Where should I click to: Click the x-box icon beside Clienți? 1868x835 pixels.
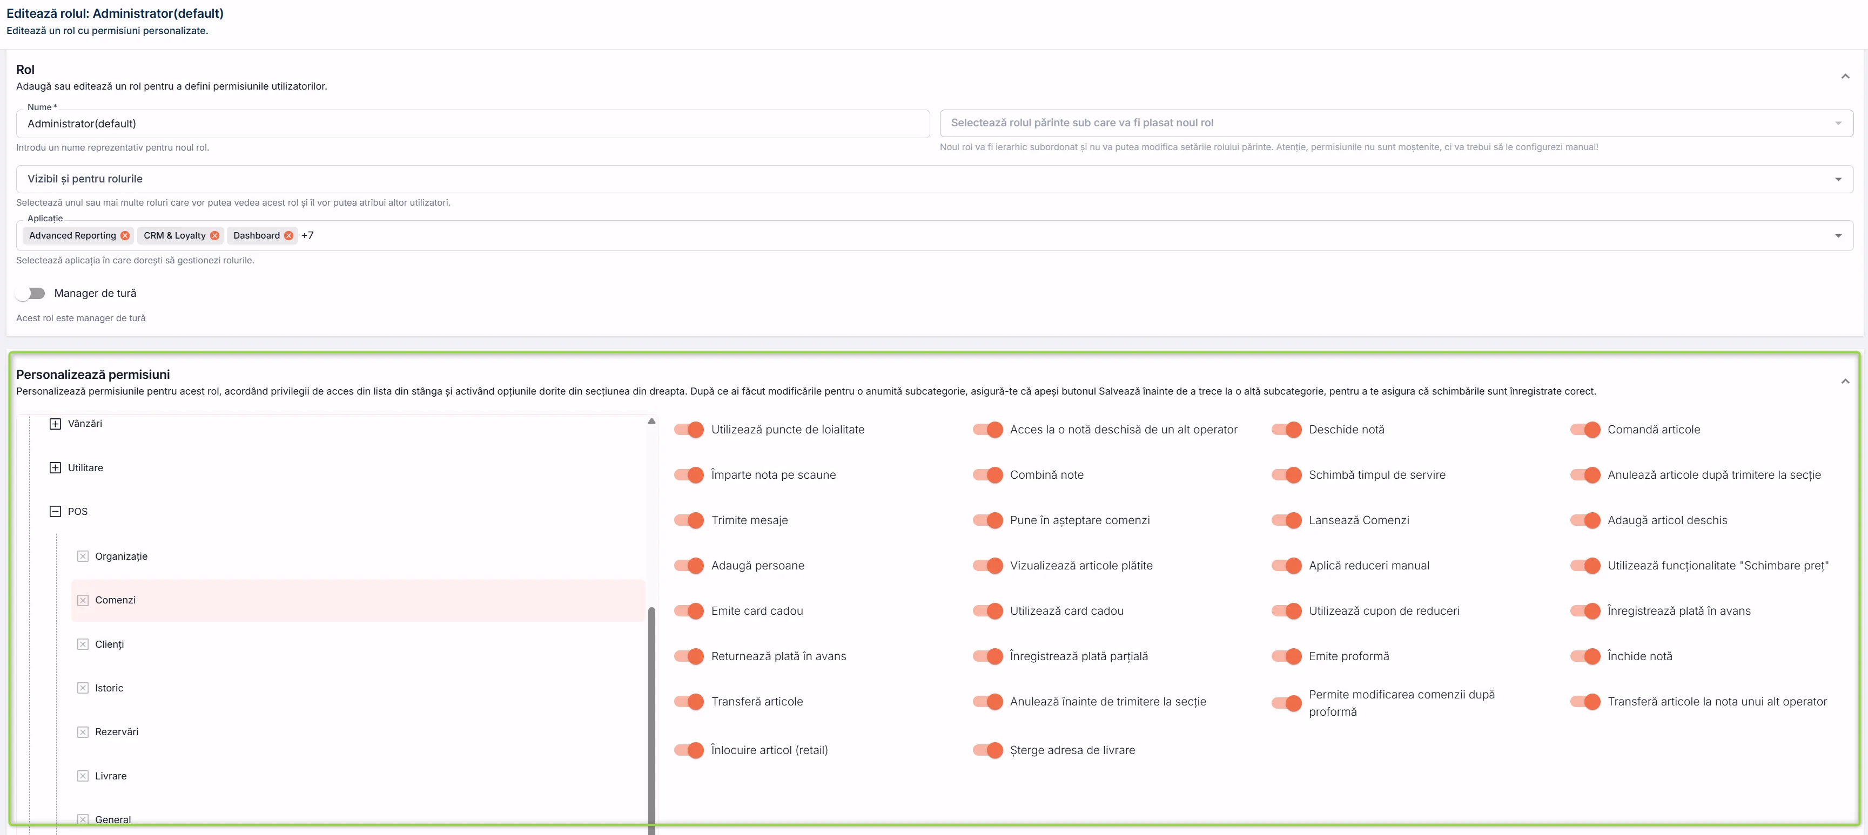(83, 644)
